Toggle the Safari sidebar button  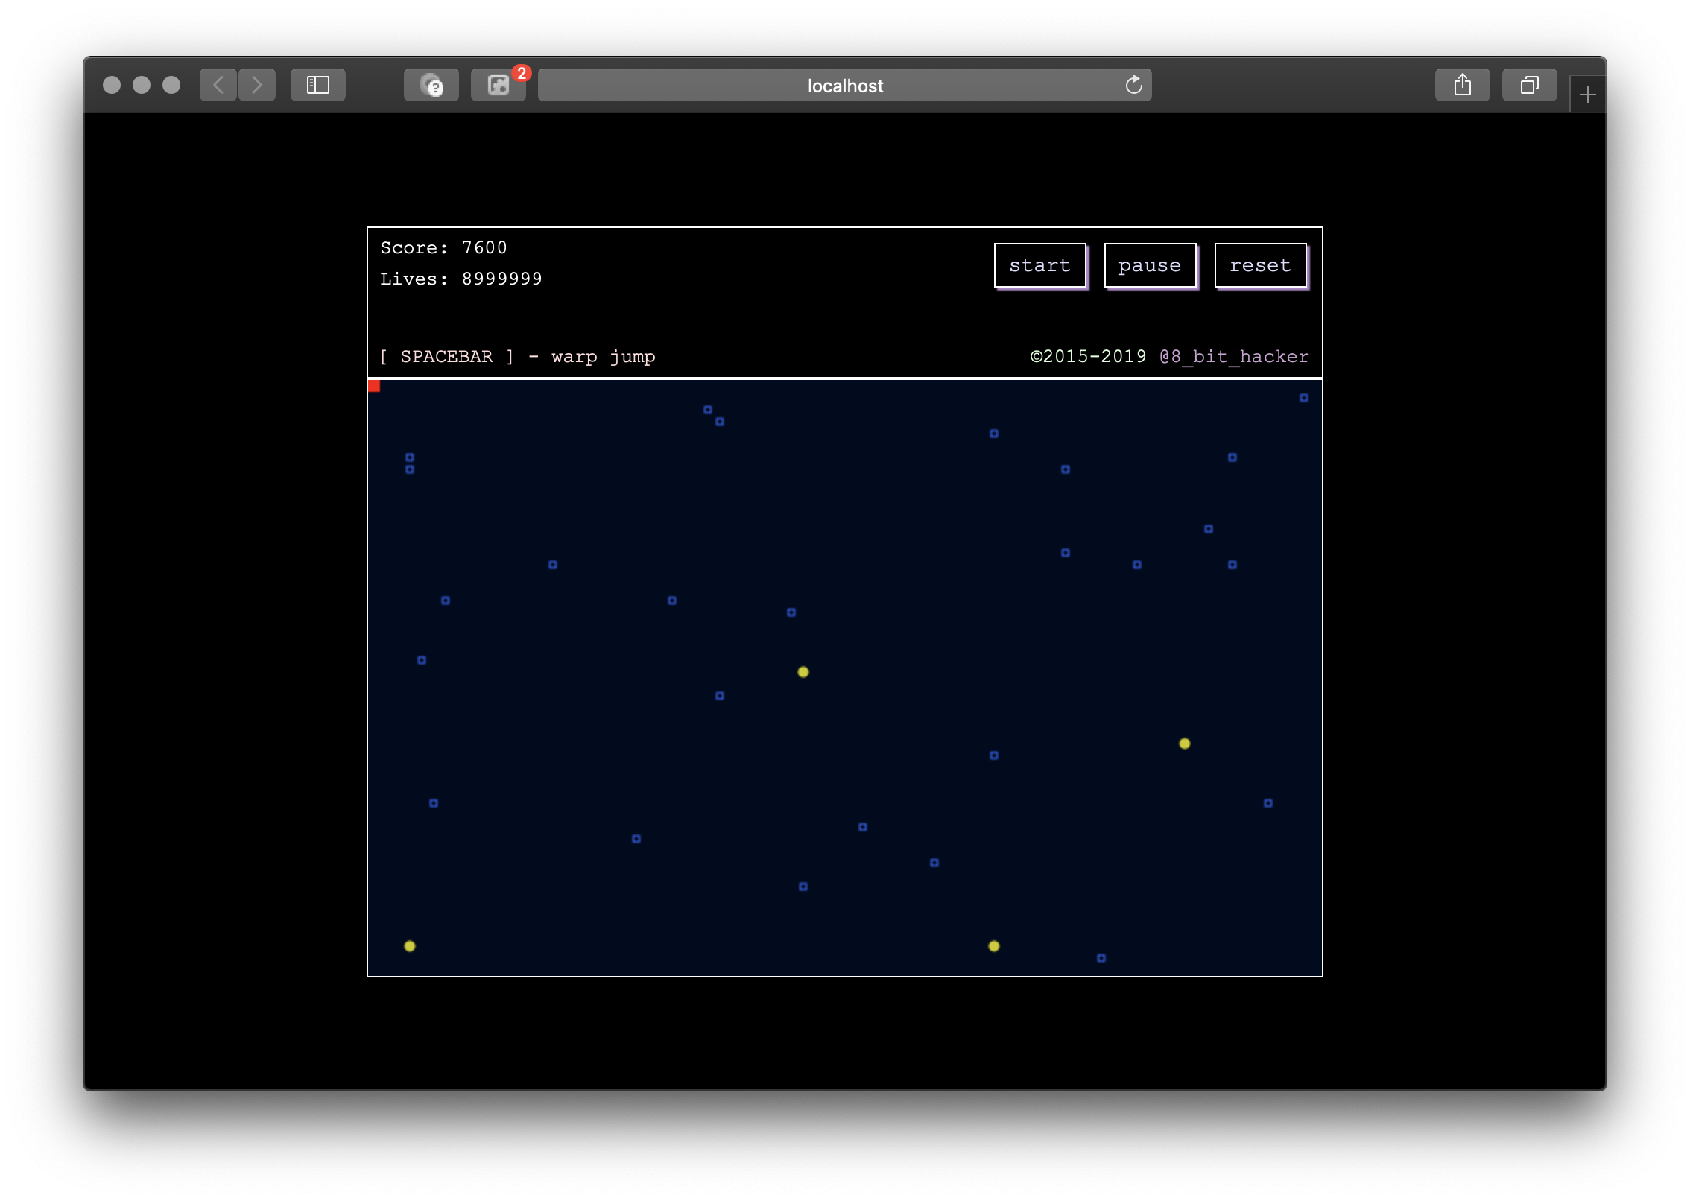coord(318,85)
